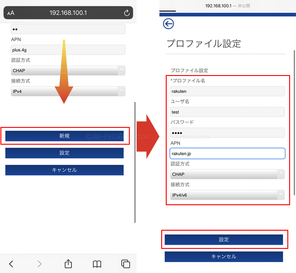The width and height of the screenshot is (296, 273).
Task: Click the left screen vertical scrollbar
Action: pos(135,162)
